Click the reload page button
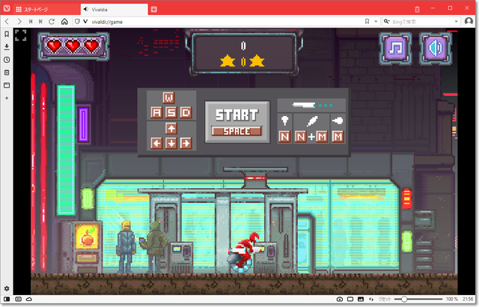This screenshot has height=307, width=479. point(52,22)
